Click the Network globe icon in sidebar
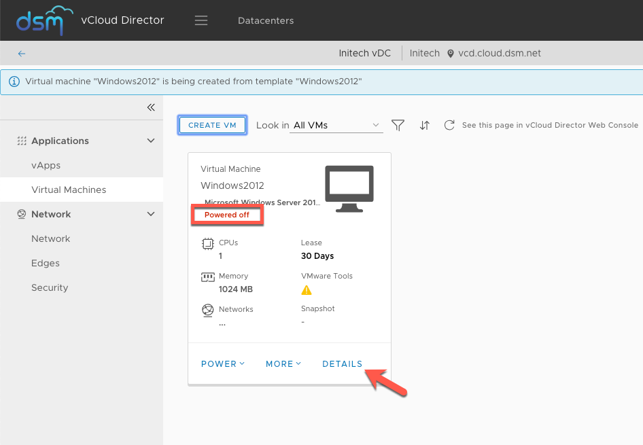 click(22, 214)
